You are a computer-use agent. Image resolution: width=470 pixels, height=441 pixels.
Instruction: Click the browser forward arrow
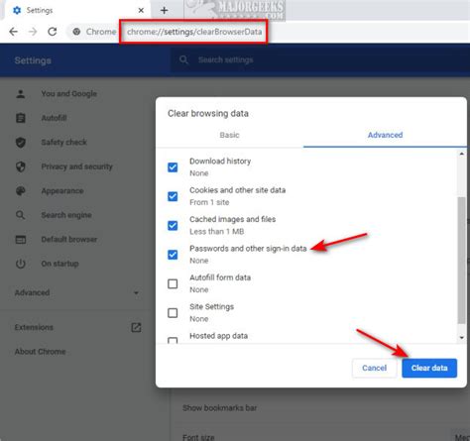tap(33, 32)
